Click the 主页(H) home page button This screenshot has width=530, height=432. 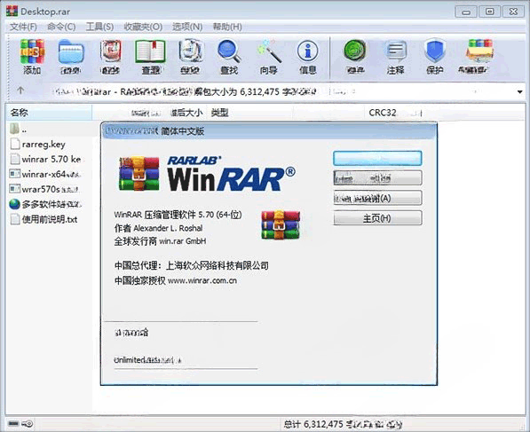(x=377, y=218)
